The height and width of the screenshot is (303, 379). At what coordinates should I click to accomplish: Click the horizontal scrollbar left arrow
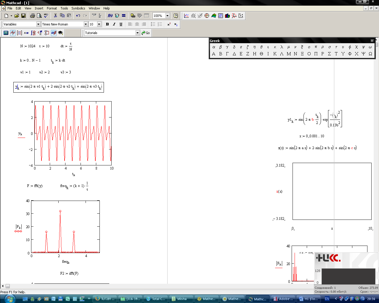3,286
